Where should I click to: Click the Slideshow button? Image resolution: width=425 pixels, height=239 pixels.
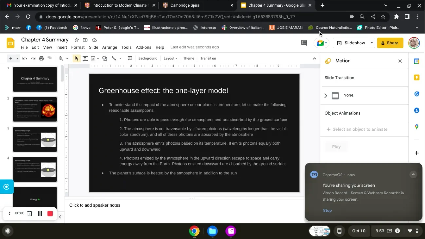[351, 43]
